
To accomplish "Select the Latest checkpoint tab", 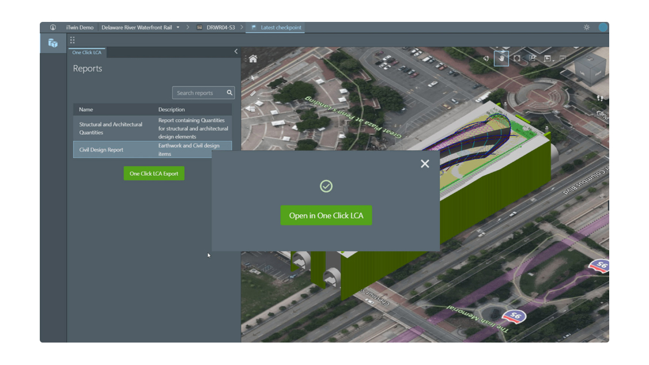I will pos(276,27).
